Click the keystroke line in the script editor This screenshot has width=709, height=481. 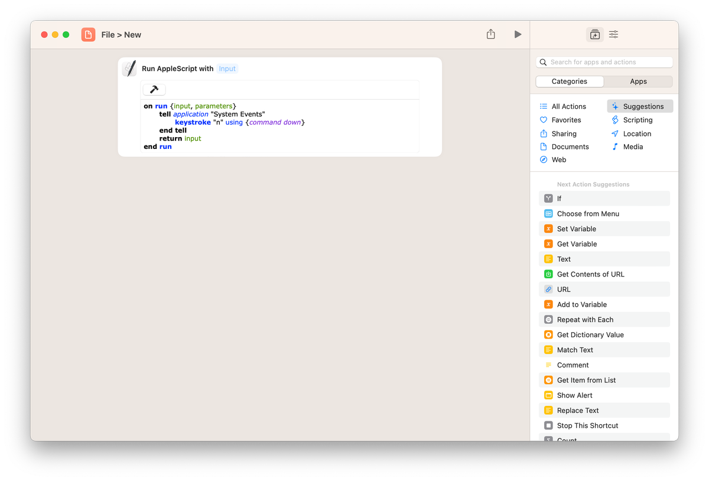point(240,122)
